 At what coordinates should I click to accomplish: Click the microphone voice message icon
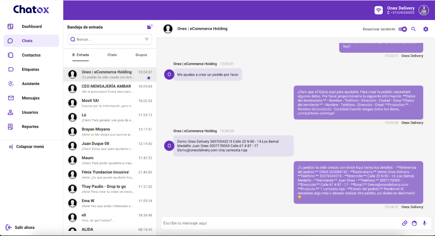click(424, 223)
